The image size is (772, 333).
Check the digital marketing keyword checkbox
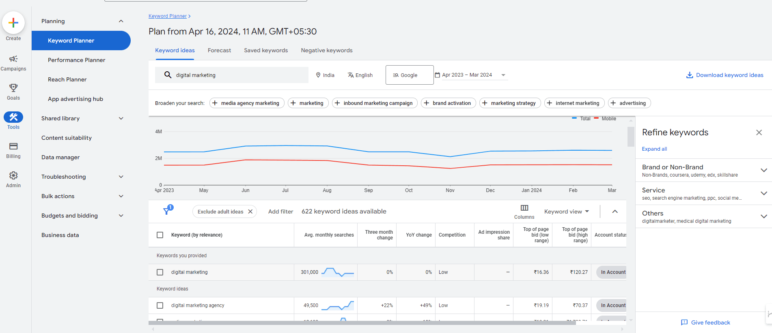(160, 272)
